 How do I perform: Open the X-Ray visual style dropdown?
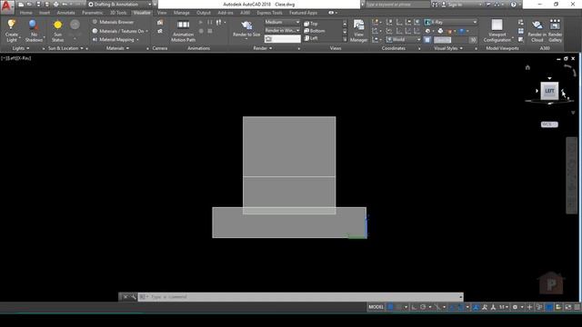pyautogui.click(x=450, y=22)
